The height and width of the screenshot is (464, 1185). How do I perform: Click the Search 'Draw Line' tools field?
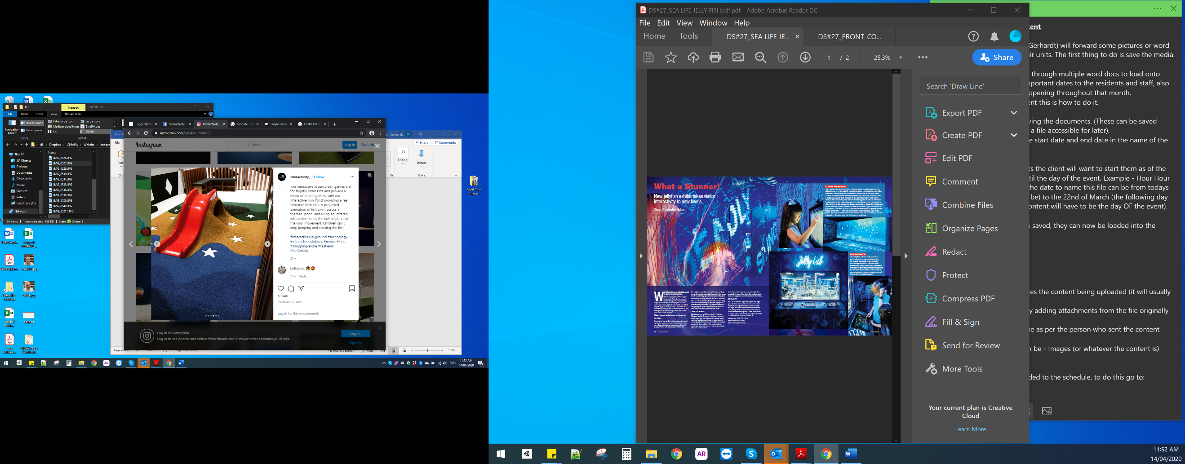pyautogui.click(x=971, y=86)
